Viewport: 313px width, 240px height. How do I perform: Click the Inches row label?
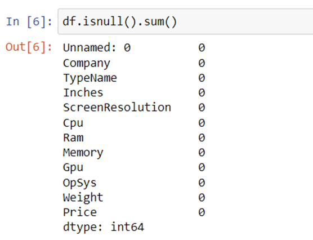point(83,93)
